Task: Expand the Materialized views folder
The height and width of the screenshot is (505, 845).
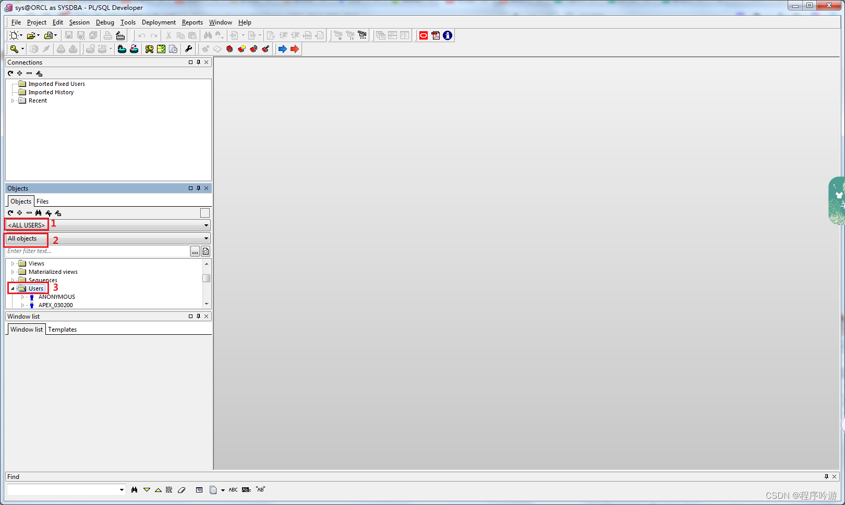Action: (x=13, y=272)
